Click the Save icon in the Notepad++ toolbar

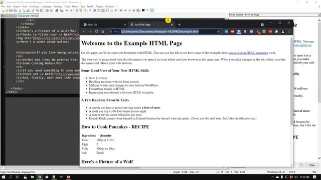(x=11, y=10)
